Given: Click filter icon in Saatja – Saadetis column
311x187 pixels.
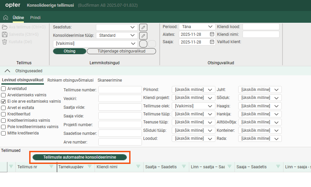Looking at the screenshot, I should click(184, 167).
